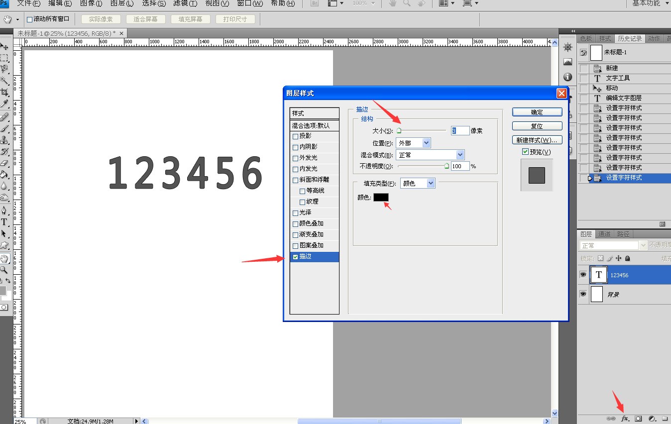Click the lock position icon
The width and height of the screenshot is (671, 424).
[618, 258]
